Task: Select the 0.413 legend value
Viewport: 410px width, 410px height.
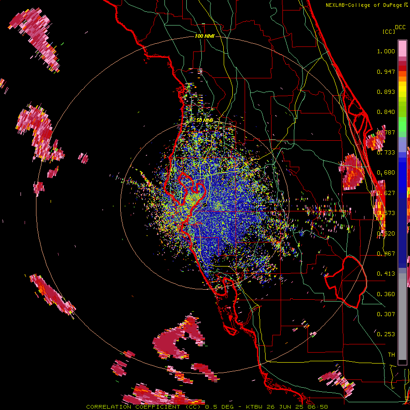Action: pos(386,274)
